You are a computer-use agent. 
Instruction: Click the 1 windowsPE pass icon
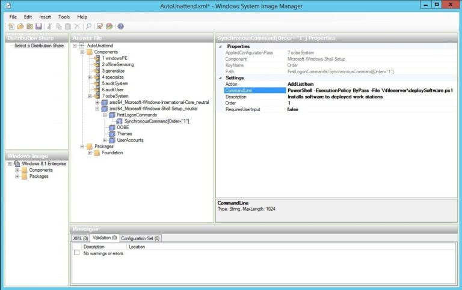coord(97,58)
